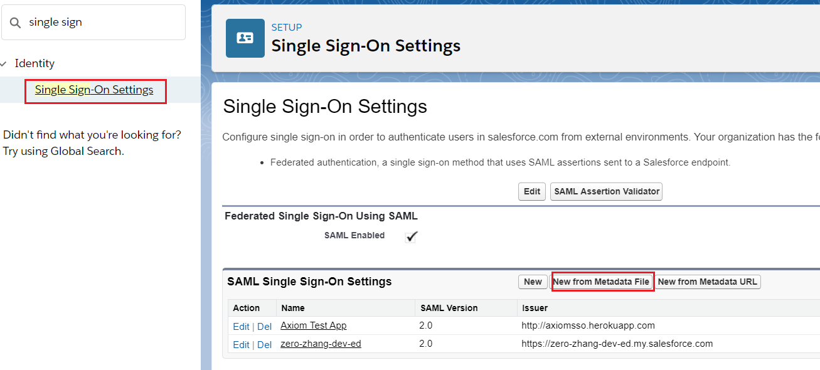Viewport: 820px width, 370px height.
Task: Click the New SAML setting button
Action: coord(533,282)
